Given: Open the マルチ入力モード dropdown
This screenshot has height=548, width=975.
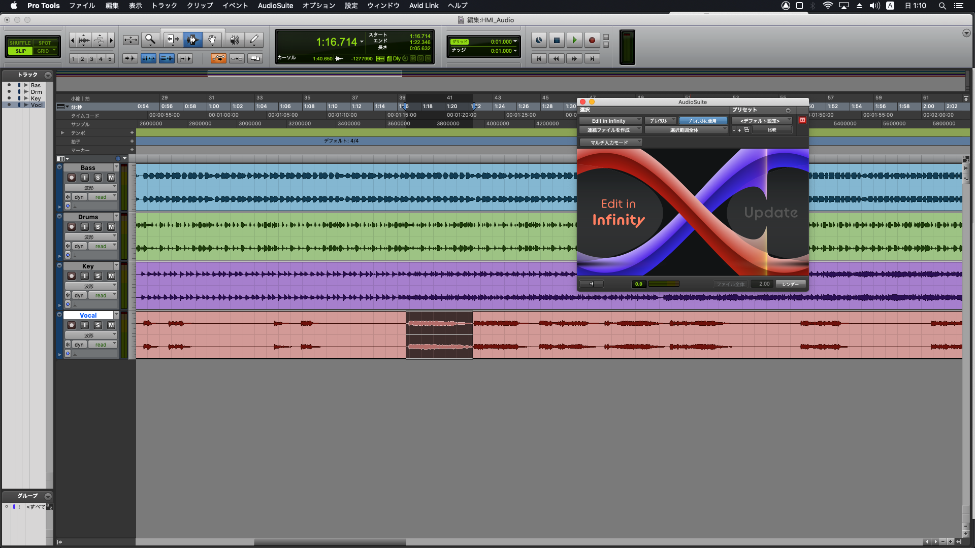Looking at the screenshot, I should pos(611,143).
